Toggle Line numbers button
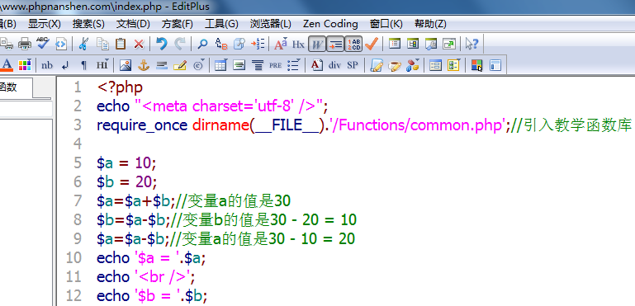This screenshot has height=306, width=635. pyautogui.click(x=353, y=44)
